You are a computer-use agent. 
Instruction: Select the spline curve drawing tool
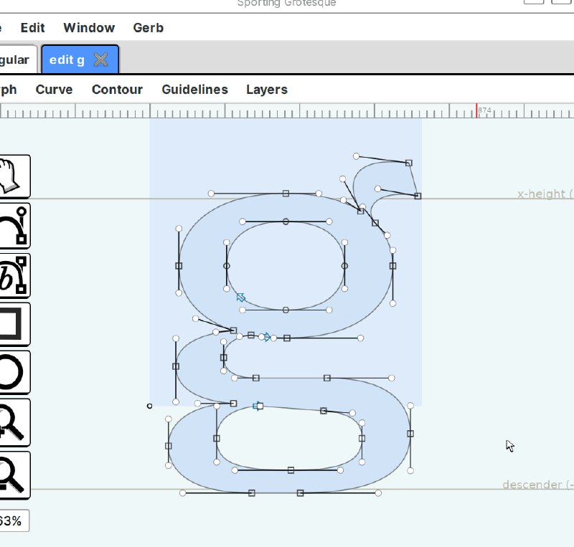pos(12,275)
